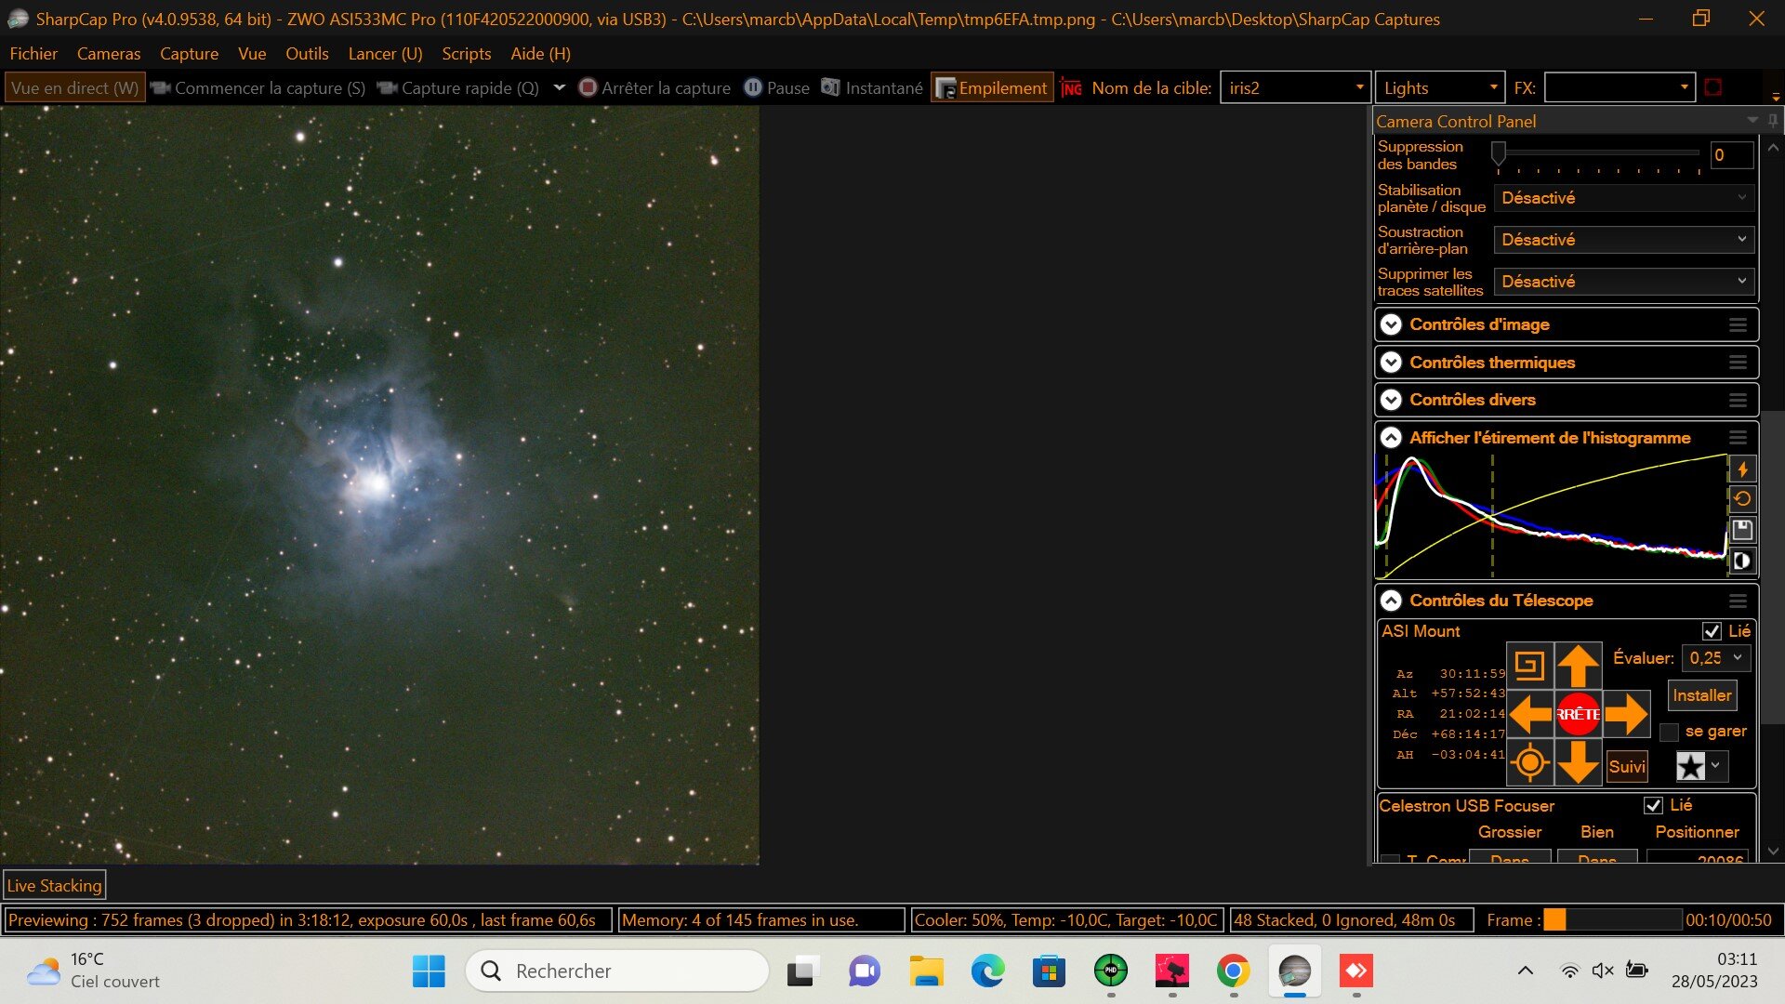
Task: Adjust the Suppression des bandes slider
Action: point(1499,152)
